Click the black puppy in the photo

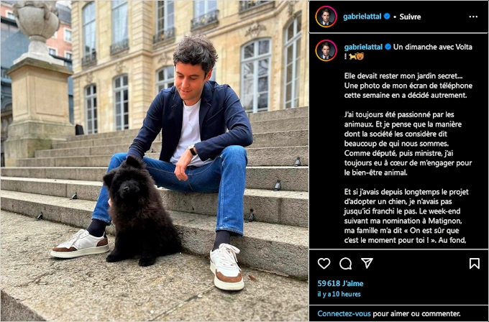[x=140, y=212]
